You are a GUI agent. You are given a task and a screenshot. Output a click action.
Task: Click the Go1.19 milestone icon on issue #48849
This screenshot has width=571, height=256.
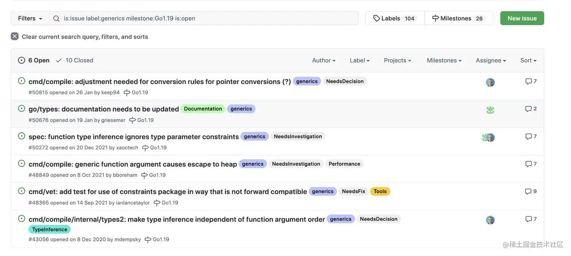tap(144, 175)
